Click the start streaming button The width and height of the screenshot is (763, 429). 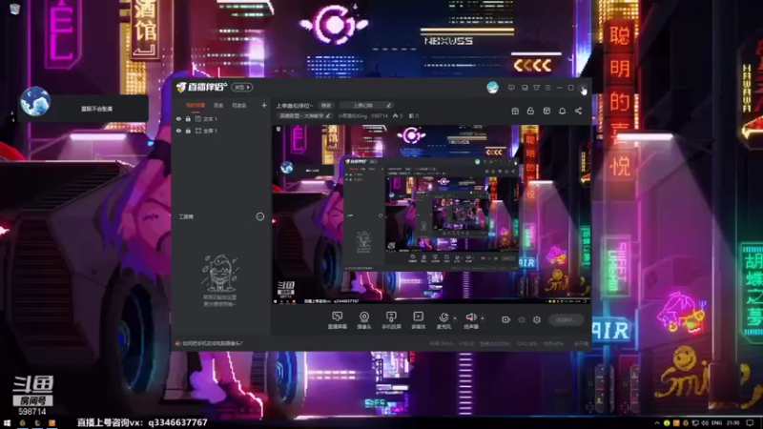[x=566, y=319]
